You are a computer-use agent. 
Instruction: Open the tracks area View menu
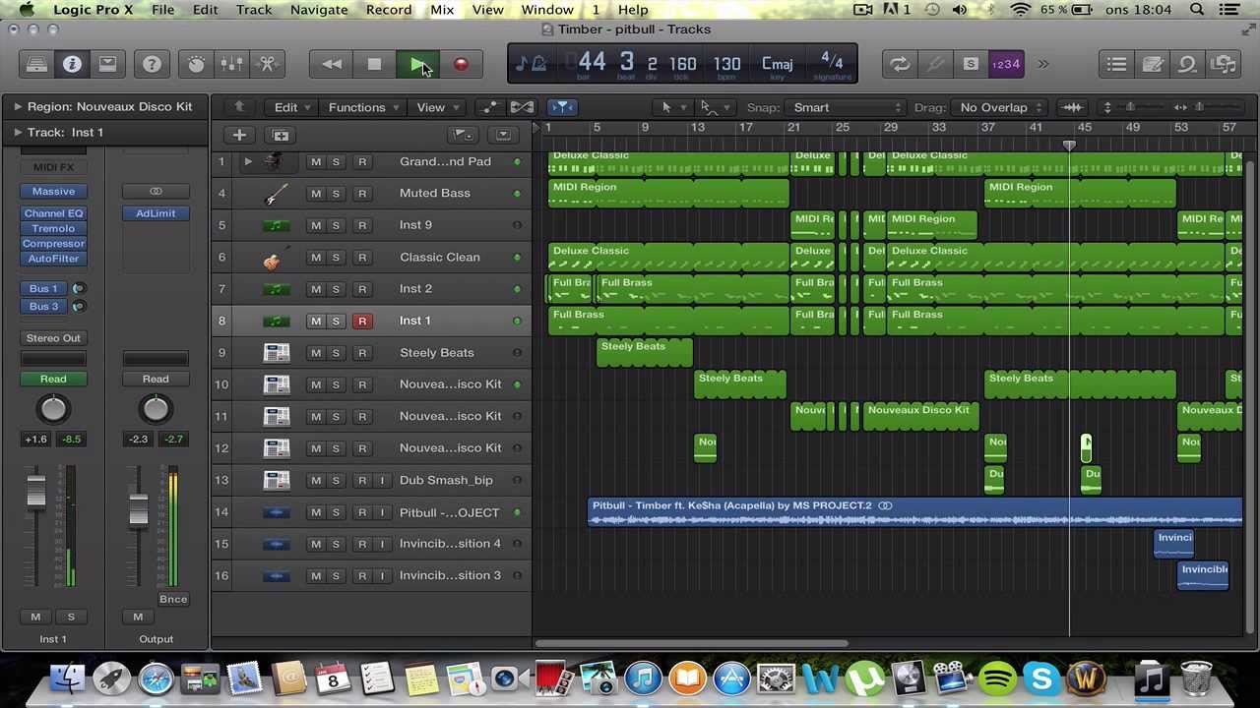(438, 107)
